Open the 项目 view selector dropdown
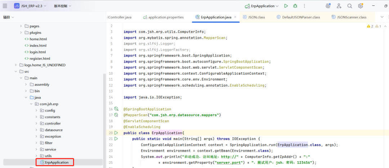389x168 pixels. coord(9,17)
